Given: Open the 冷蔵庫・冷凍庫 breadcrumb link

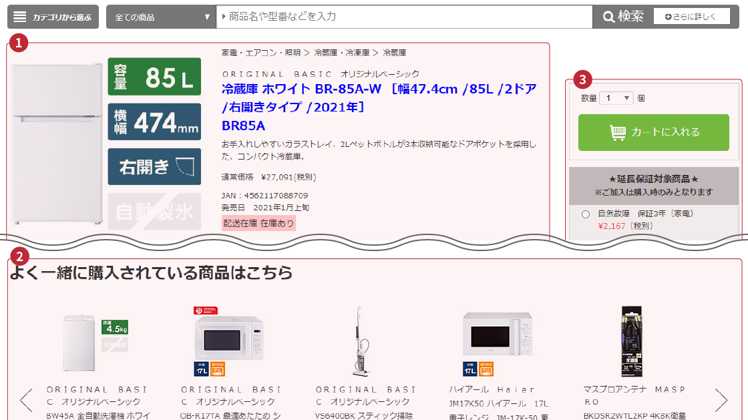Looking at the screenshot, I should (x=341, y=53).
